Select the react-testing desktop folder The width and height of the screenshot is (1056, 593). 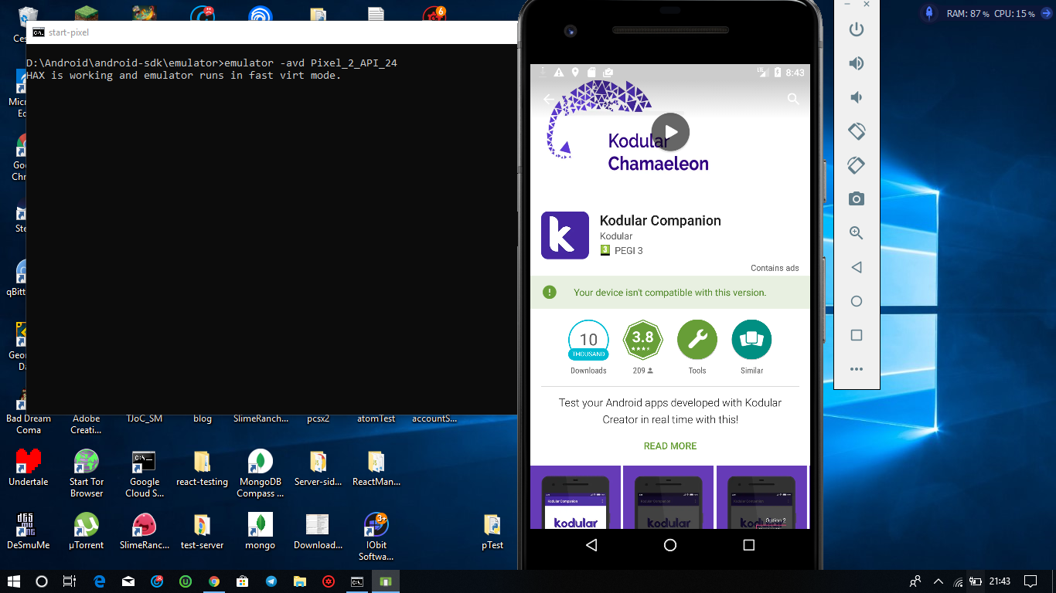pyautogui.click(x=202, y=468)
